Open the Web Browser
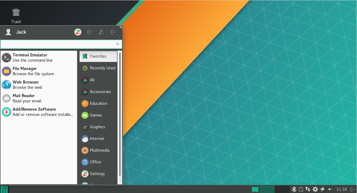The height and width of the screenshot is (193, 357). tap(26, 84)
